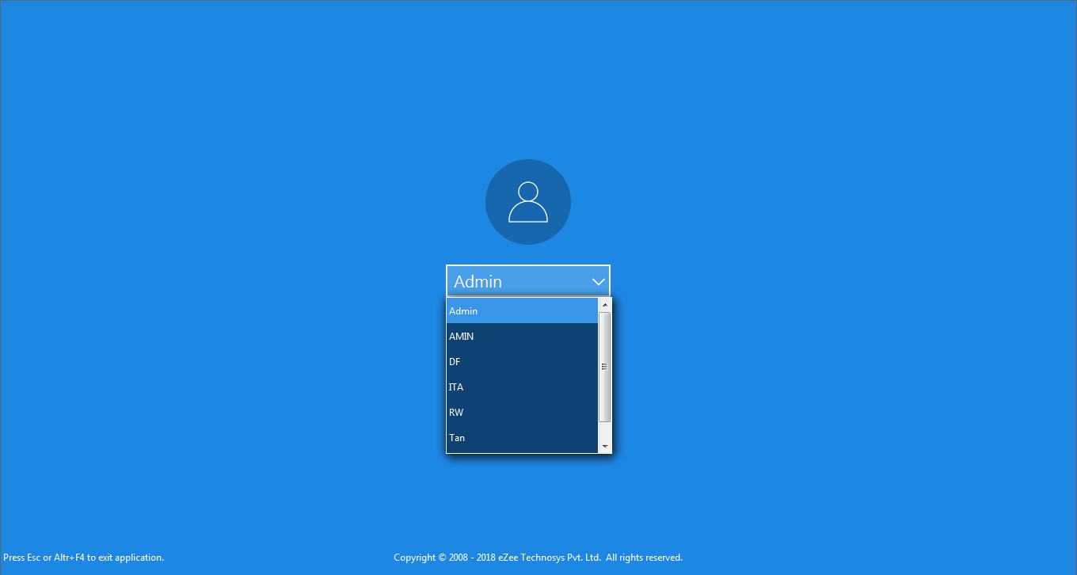Collapse the Admin user dropdown arrow
The height and width of the screenshot is (575, 1077).
coord(599,281)
